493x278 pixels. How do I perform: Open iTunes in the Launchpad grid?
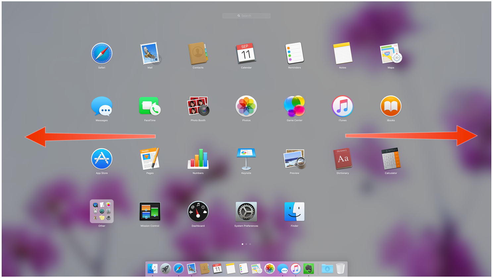click(x=343, y=106)
